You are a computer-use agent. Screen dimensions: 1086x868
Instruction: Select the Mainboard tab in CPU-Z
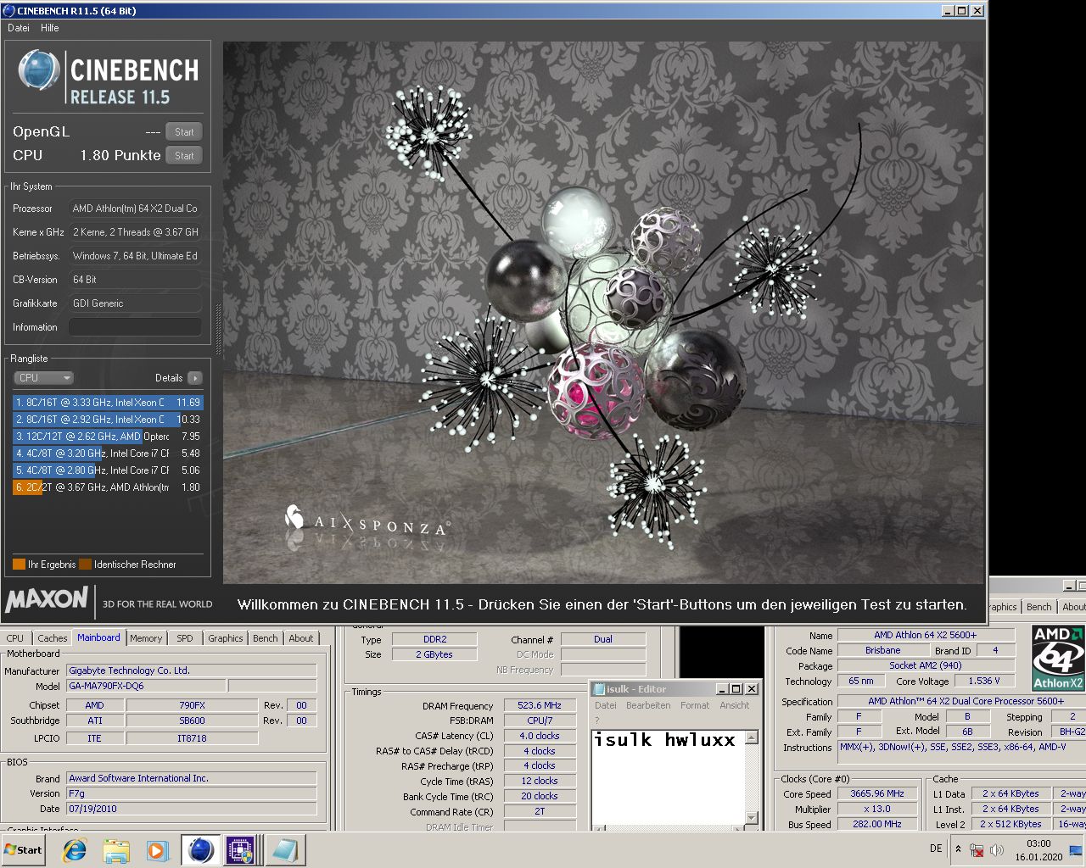(98, 637)
